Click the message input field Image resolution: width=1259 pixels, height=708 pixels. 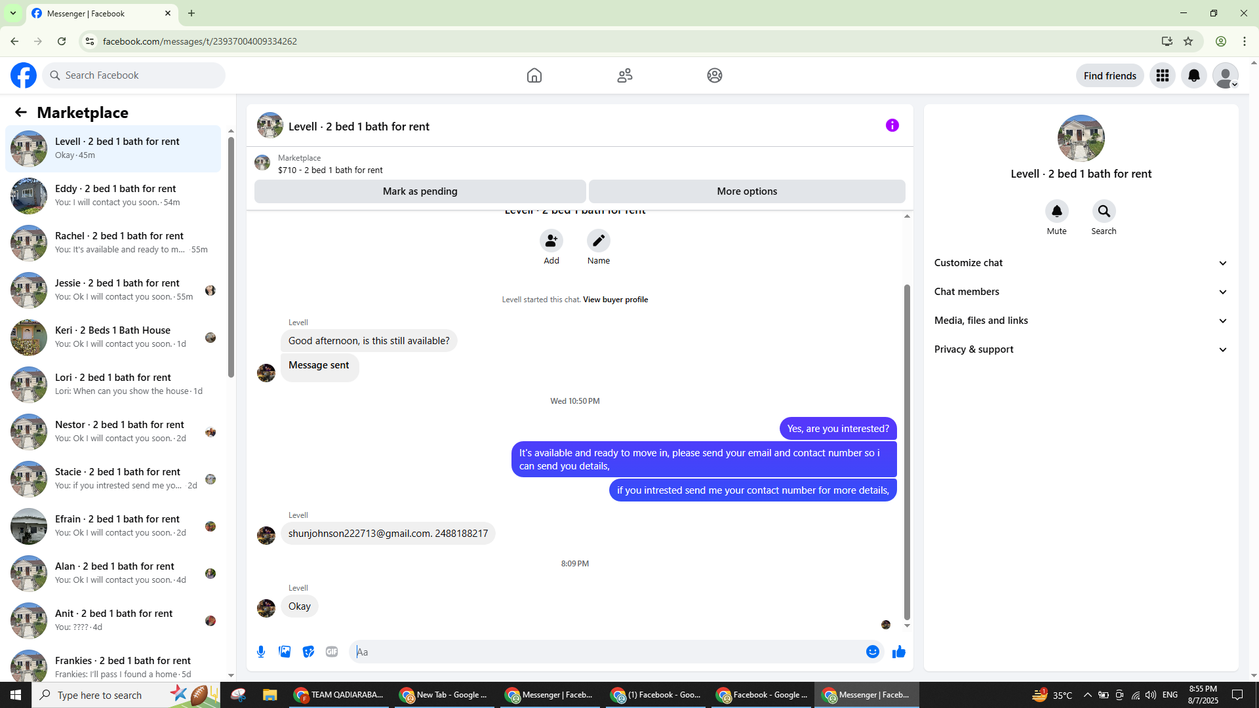pyautogui.click(x=607, y=652)
